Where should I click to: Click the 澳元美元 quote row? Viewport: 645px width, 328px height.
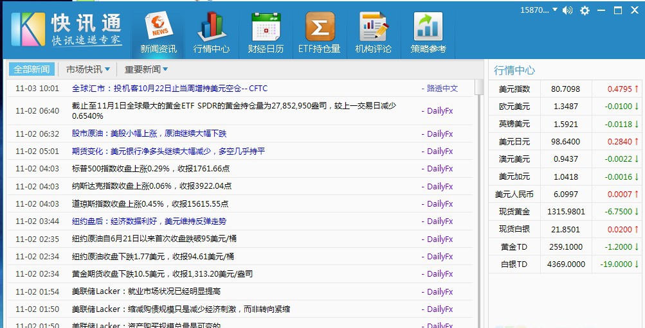point(565,159)
